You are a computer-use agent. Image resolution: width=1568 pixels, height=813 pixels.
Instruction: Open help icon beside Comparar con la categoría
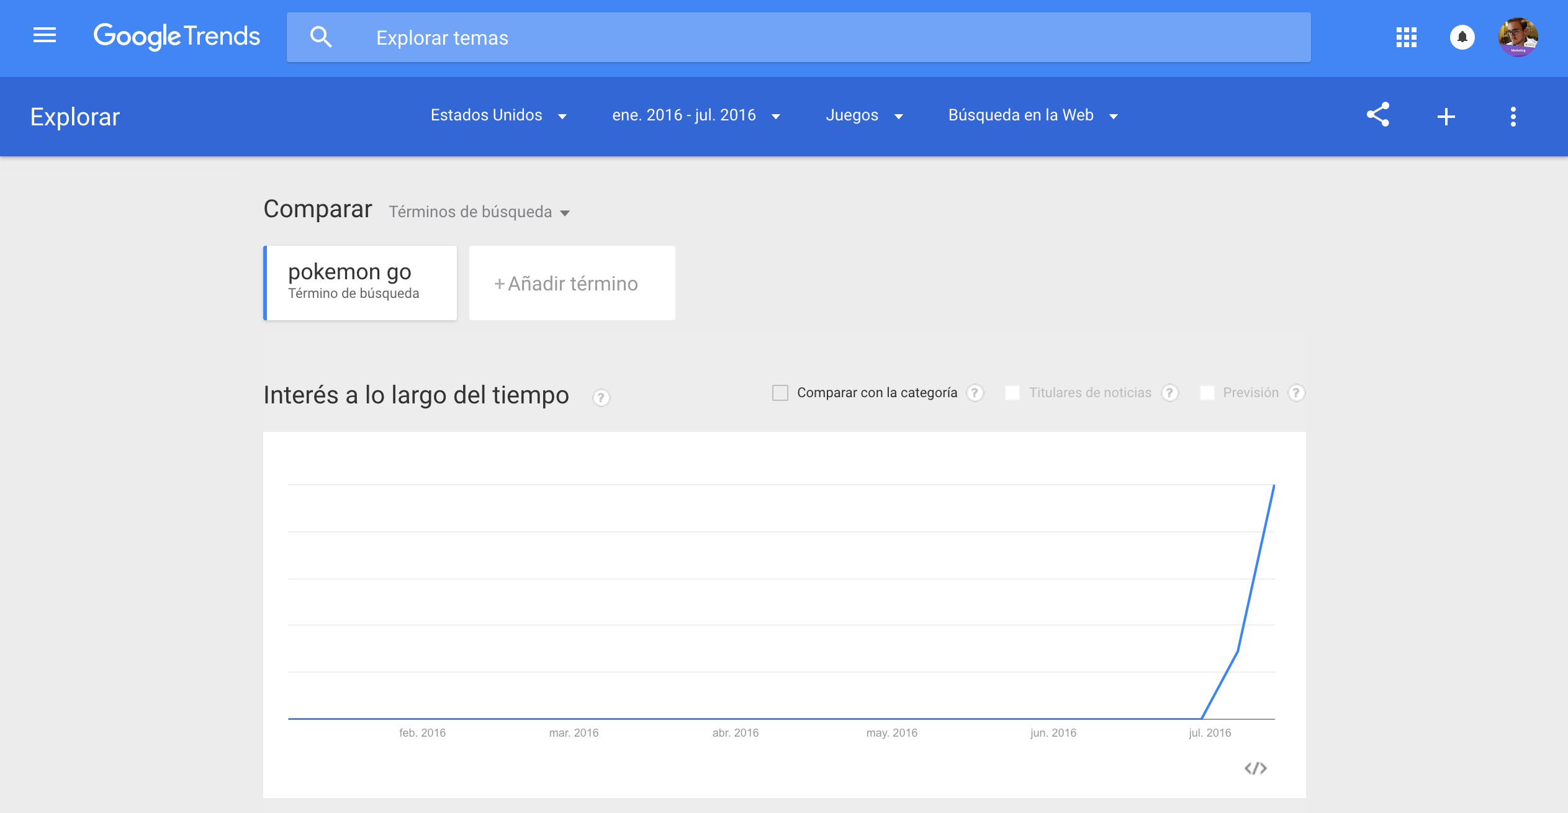tap(975, 393)
